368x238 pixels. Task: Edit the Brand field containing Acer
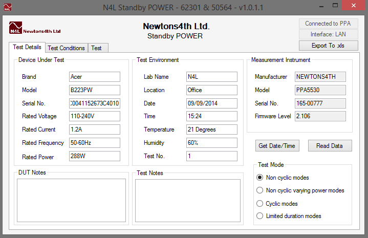point(95,77)
